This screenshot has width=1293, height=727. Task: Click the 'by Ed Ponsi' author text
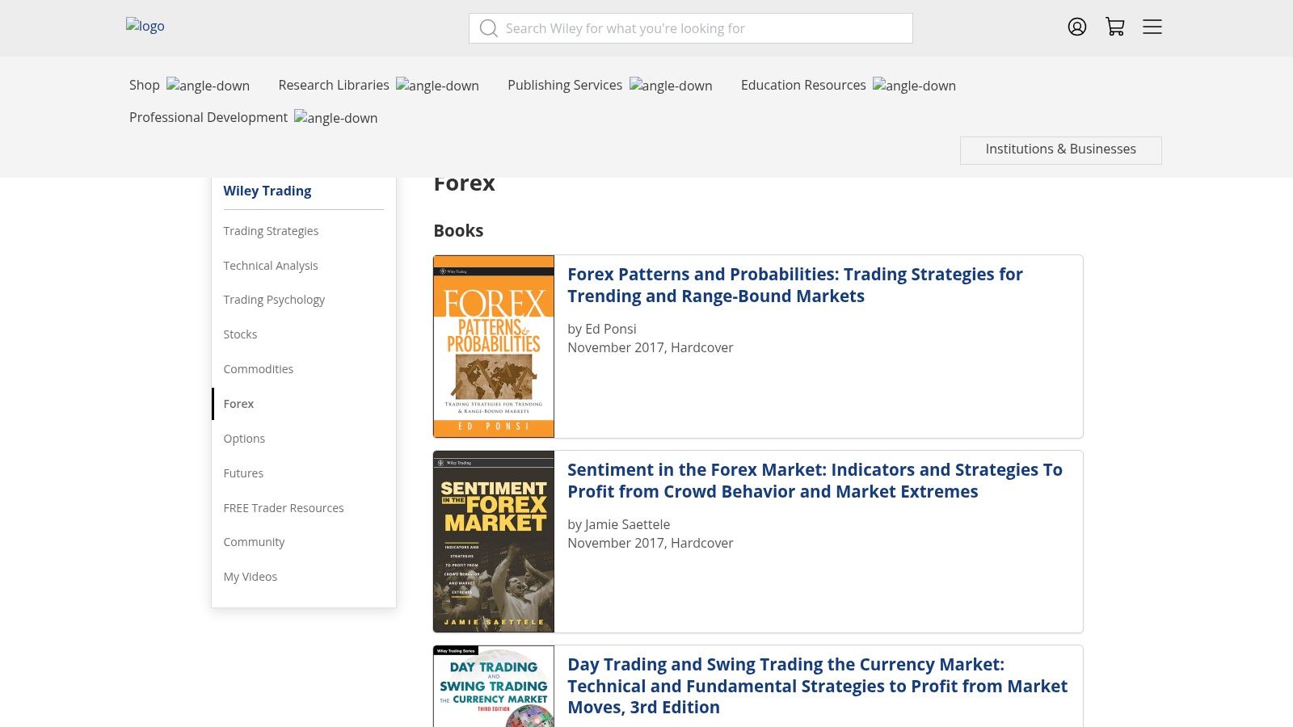point(602,329)
